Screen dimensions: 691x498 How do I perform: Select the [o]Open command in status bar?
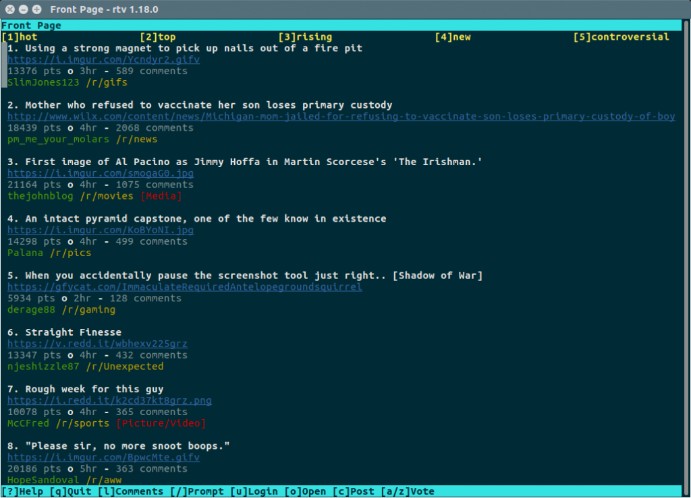click(305, 491)
